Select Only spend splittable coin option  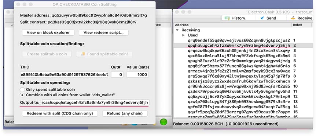point(22,90)
